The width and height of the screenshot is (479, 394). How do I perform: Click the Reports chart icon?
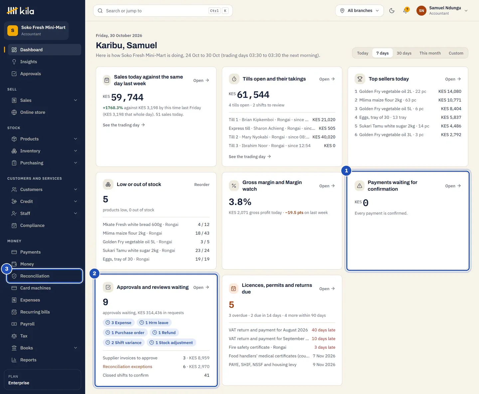pos(14,360)
